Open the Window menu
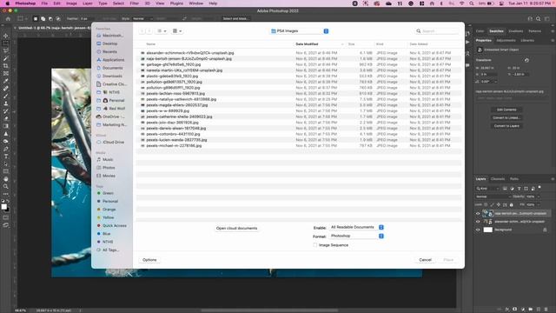This screenshot has height=313, width=556. 195,3
